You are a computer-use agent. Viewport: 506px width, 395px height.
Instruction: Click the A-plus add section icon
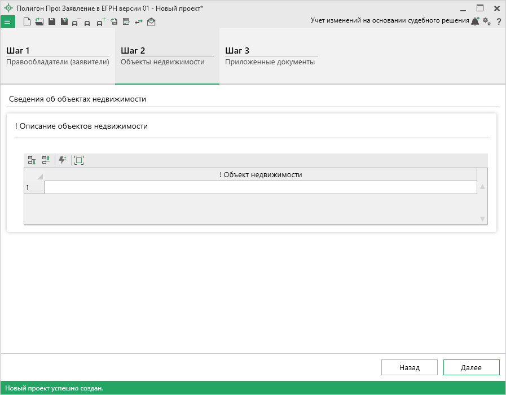pyautogui.click(x=101, y=22)
